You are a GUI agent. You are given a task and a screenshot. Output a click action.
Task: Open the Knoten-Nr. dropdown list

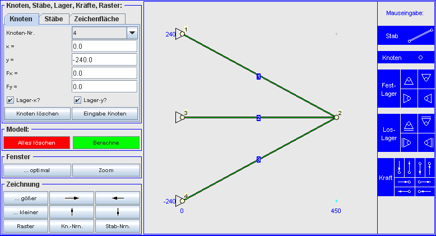coord(132,33)
